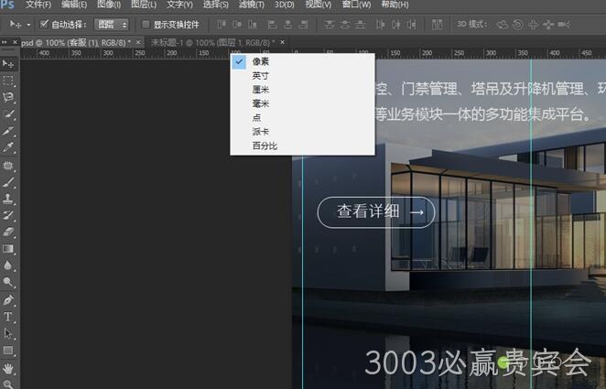Choose the 3D Rotate mode icon
This screenshot has width=606, height=389.
pyautogui.click(x=502, y=25)
